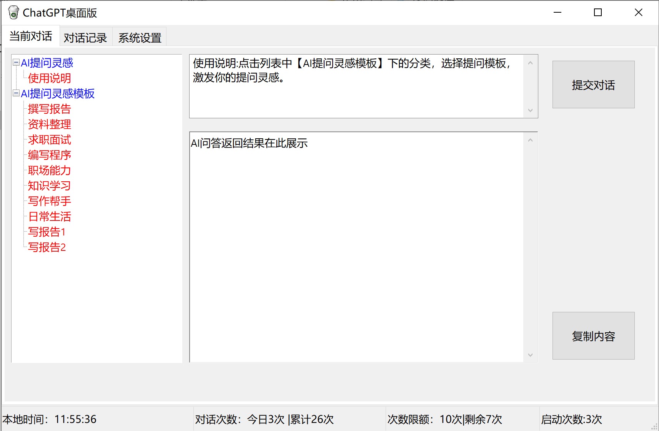Minimize the ChatGPT桌面版 window

click(x=557, y=12)
